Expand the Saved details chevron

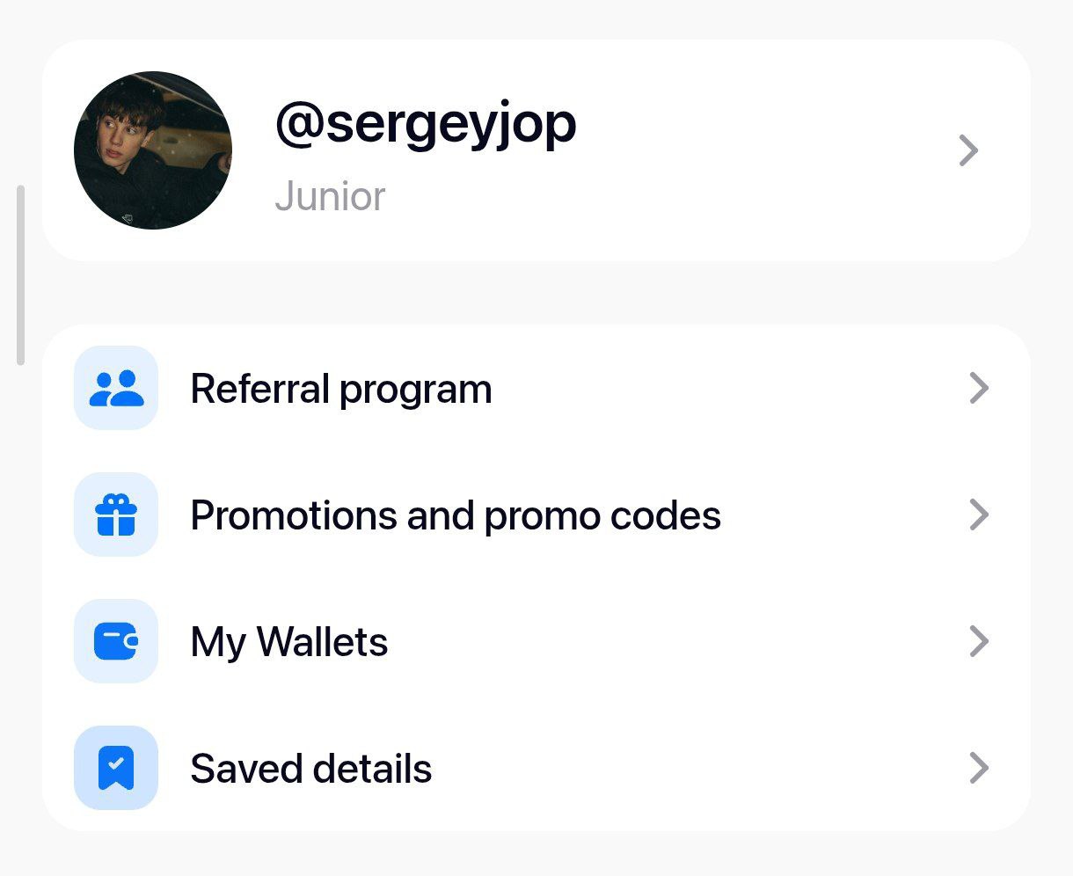pyautogui.click(x=979, y=768)
